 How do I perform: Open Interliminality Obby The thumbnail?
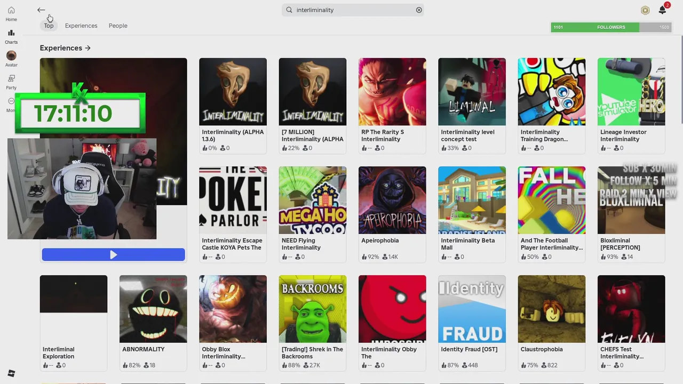392,309
